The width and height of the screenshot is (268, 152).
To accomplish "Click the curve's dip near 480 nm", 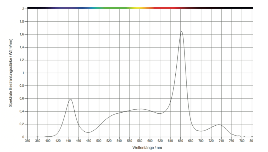I will (88, 132).
